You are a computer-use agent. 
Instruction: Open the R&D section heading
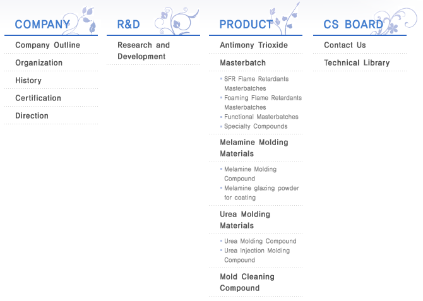128,25
